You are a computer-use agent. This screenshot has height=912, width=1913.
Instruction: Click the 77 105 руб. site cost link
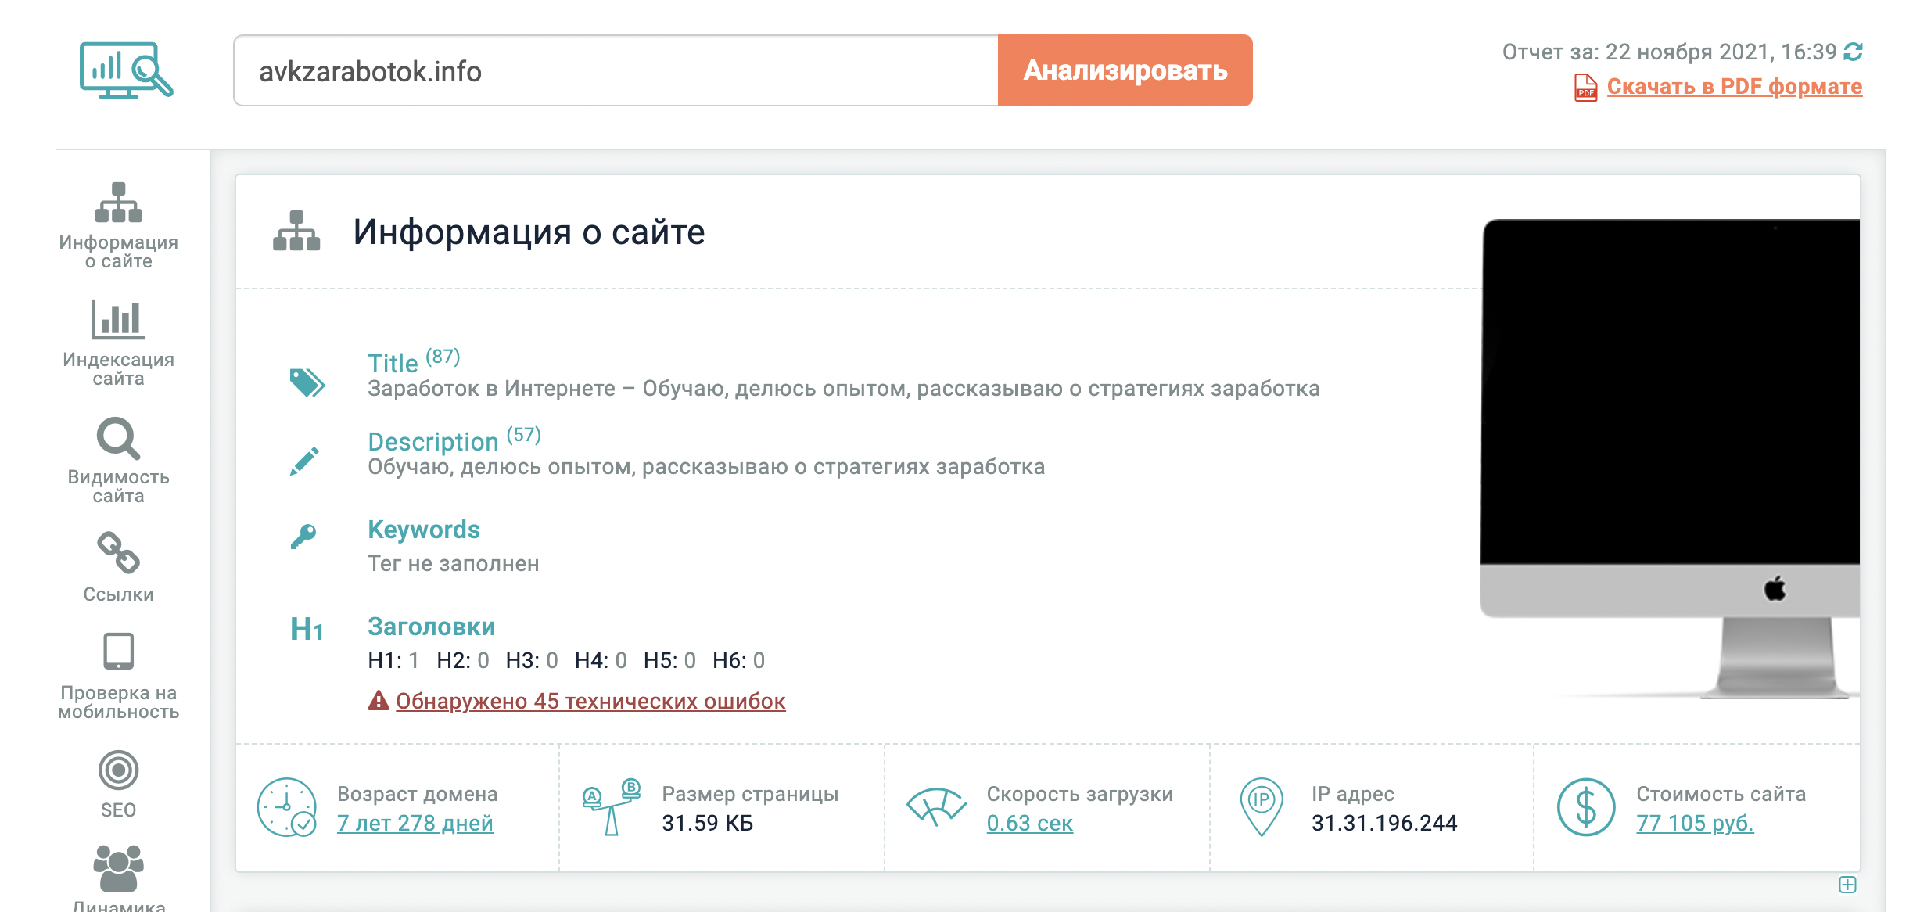1695,823
